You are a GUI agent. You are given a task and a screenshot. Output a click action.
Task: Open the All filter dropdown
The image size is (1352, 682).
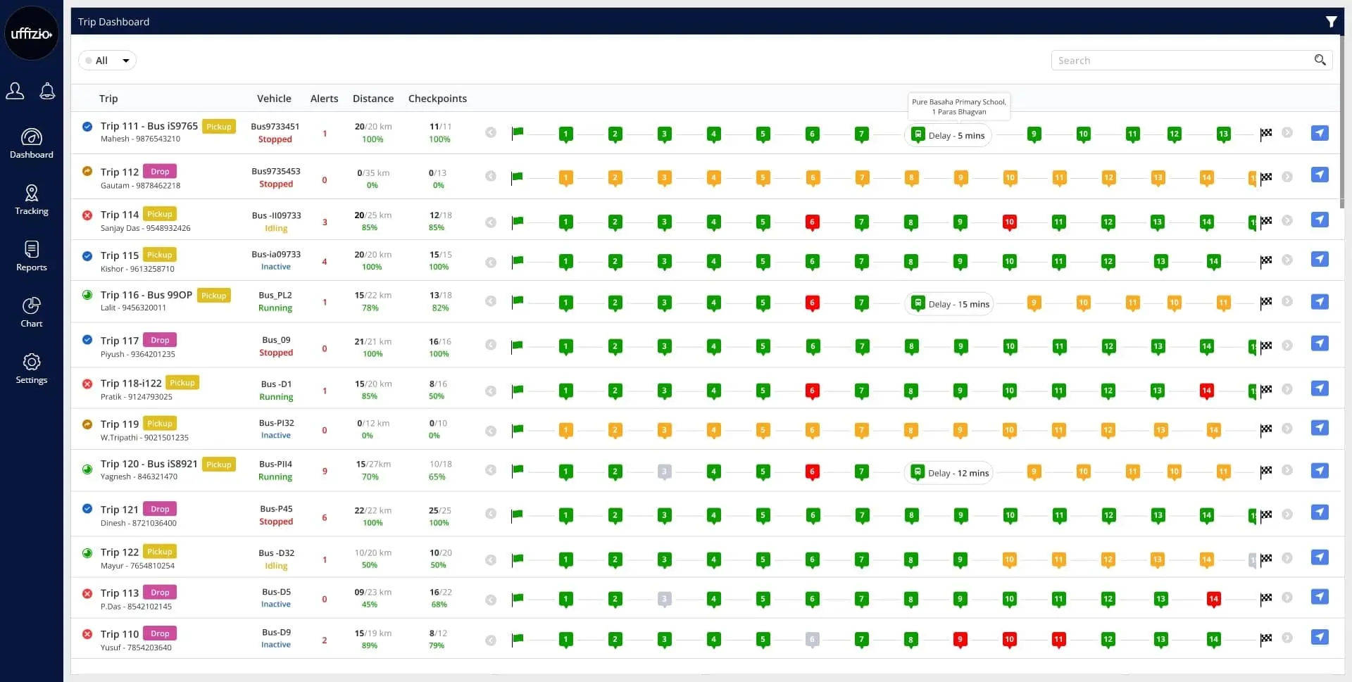(x=107, y=61)
